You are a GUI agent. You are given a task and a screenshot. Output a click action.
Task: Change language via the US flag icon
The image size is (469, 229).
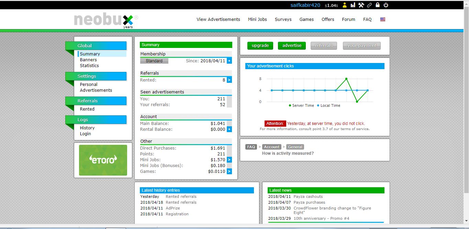(x=383, y=20)
